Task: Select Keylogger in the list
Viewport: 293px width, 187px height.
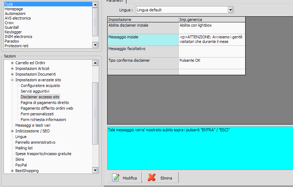Action: pyautogui.click(x=48, y=32)
